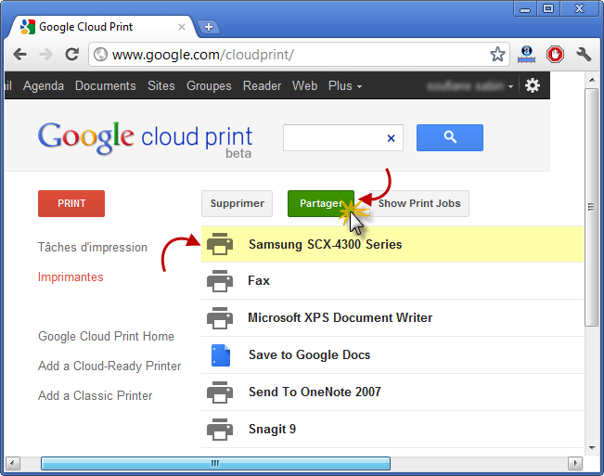Screen dimensions: 604x476
Task: Open the Chrome wrench menu
Action: [584, 55]
